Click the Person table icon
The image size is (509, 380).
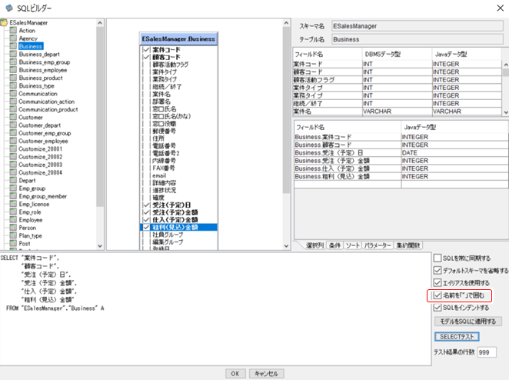pyautogui.click(x=13, y=228)
